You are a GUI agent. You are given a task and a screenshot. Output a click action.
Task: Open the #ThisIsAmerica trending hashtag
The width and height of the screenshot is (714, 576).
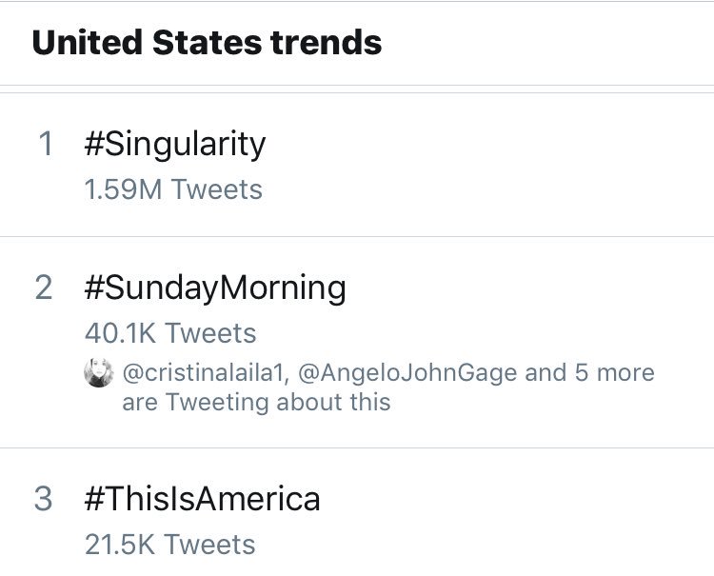tap(202, 498)
